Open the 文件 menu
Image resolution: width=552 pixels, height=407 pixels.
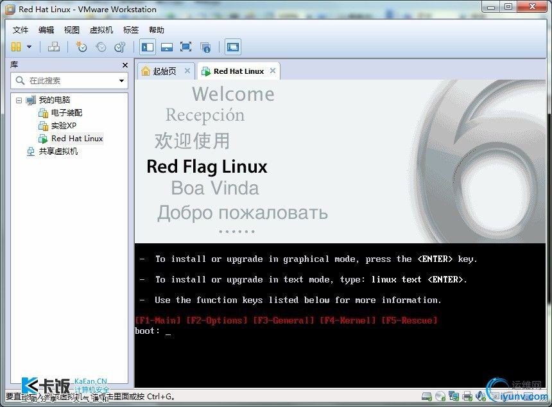pyautogui.click(x=21, y=30)
